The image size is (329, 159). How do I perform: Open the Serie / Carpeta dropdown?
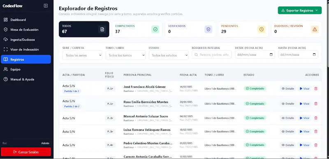pyautogui.click(x=82, y=55)
